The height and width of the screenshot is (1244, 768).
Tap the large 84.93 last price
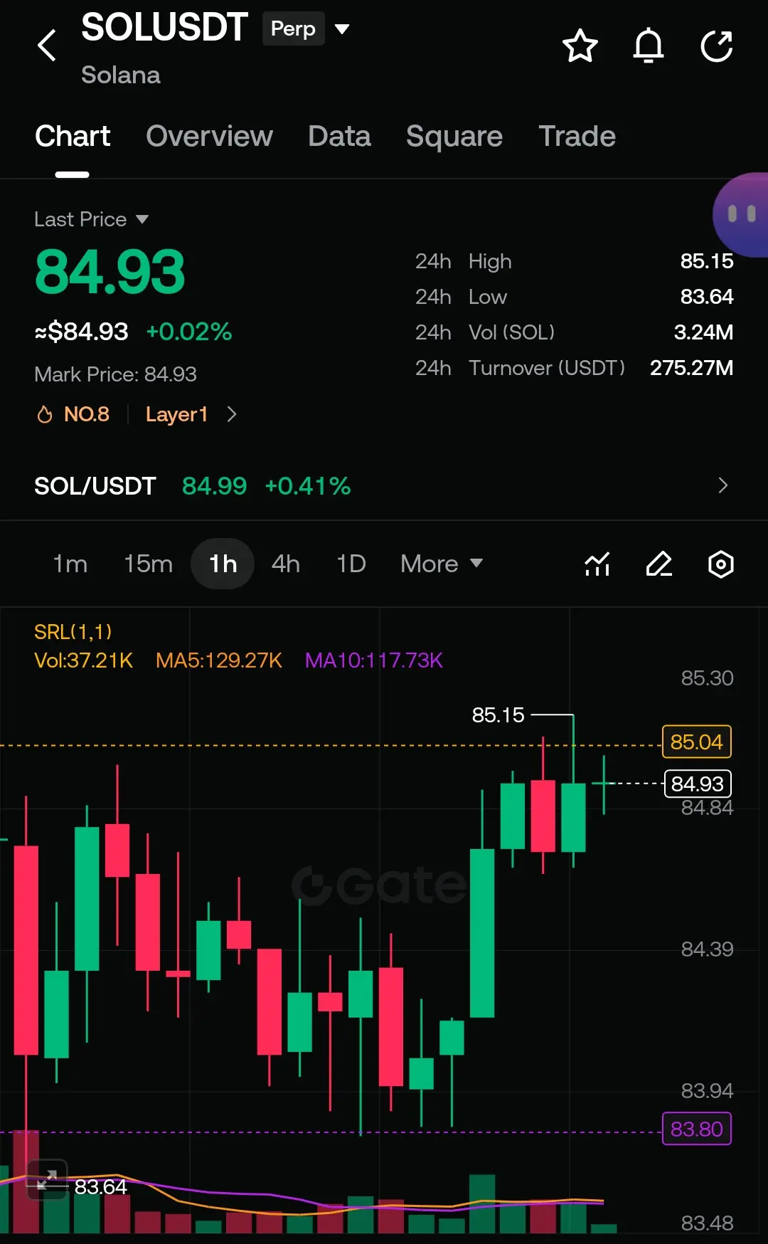(x=110, y=272)
